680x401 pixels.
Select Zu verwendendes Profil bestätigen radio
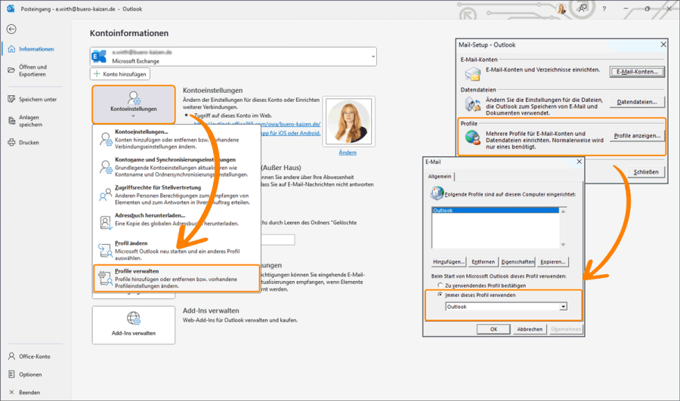[440, 285]
